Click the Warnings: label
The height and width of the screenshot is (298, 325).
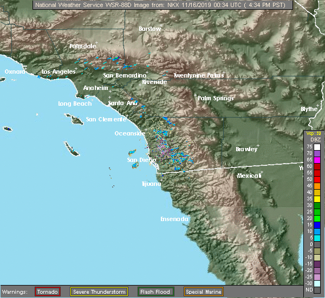pyautogui.click(x=15, y=292)
